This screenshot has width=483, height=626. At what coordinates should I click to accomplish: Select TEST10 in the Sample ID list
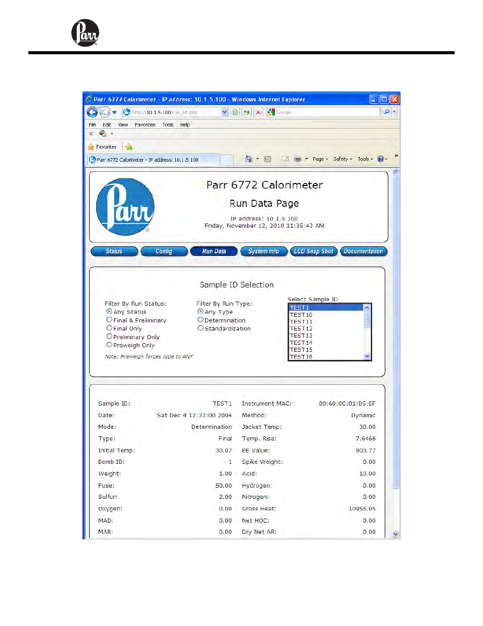[326, 315]
